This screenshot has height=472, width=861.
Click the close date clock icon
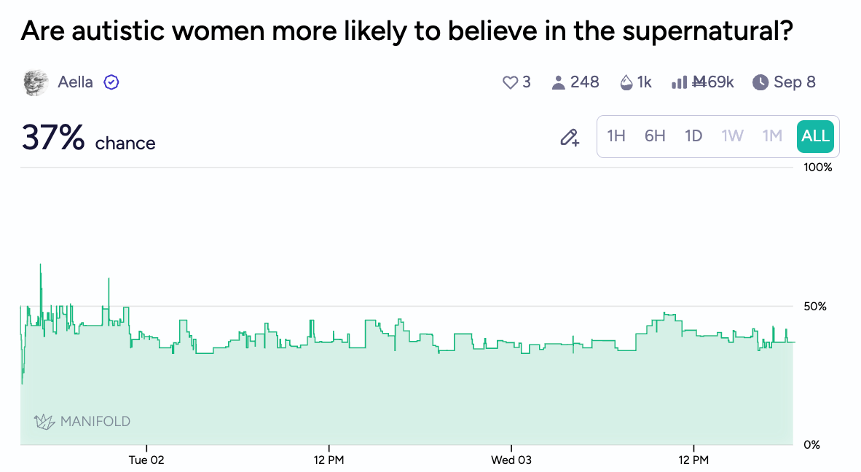click(760, 82)
